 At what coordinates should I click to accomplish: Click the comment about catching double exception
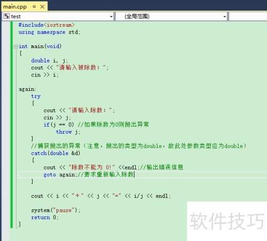point(139,146)
